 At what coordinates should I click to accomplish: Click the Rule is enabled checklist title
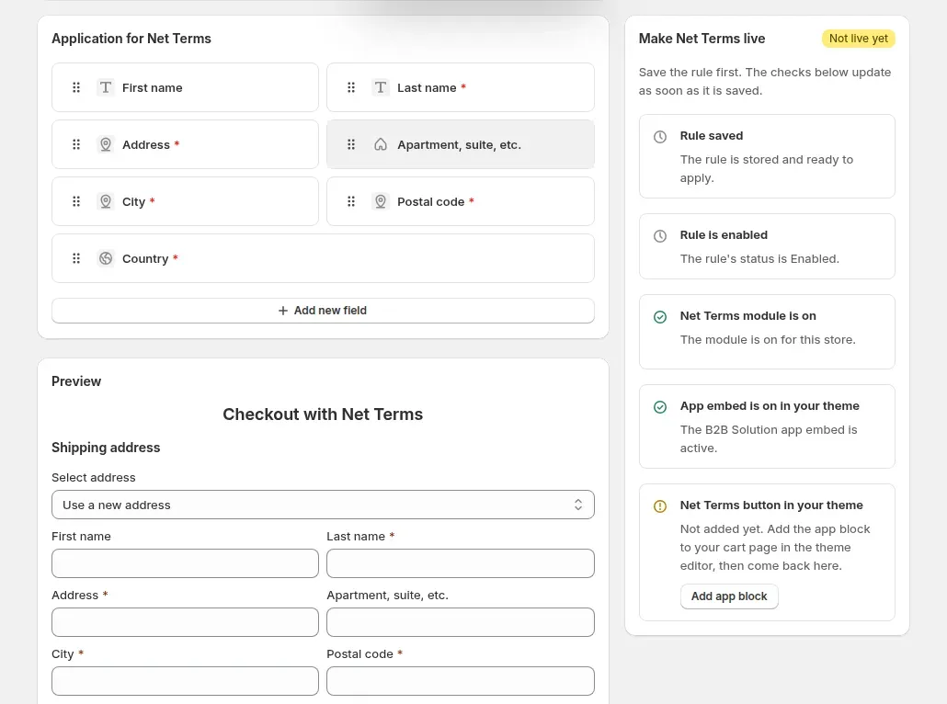coord(724,235)
